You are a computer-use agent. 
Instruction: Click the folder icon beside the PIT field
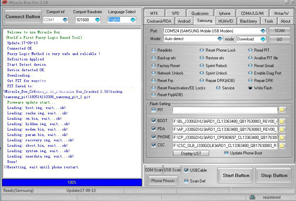click(x=282, y=110)
